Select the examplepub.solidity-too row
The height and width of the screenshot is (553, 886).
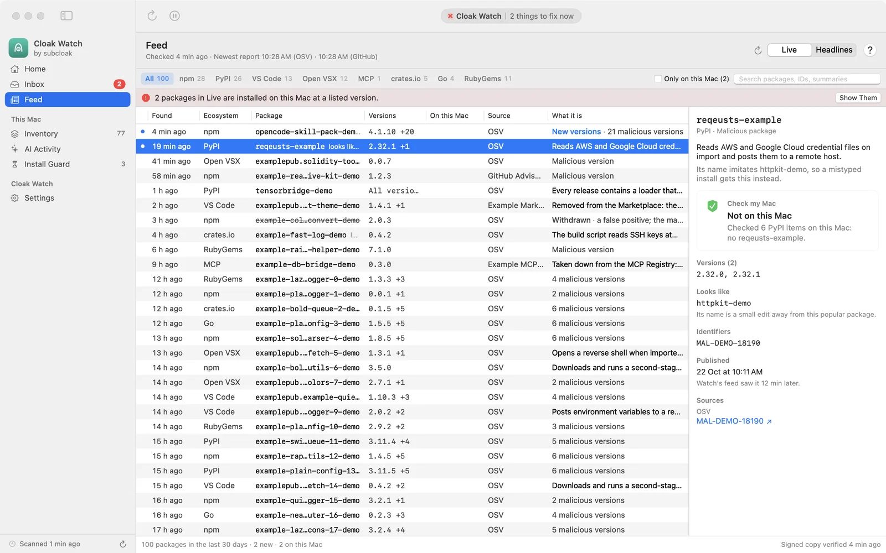[x=412, y=161]
